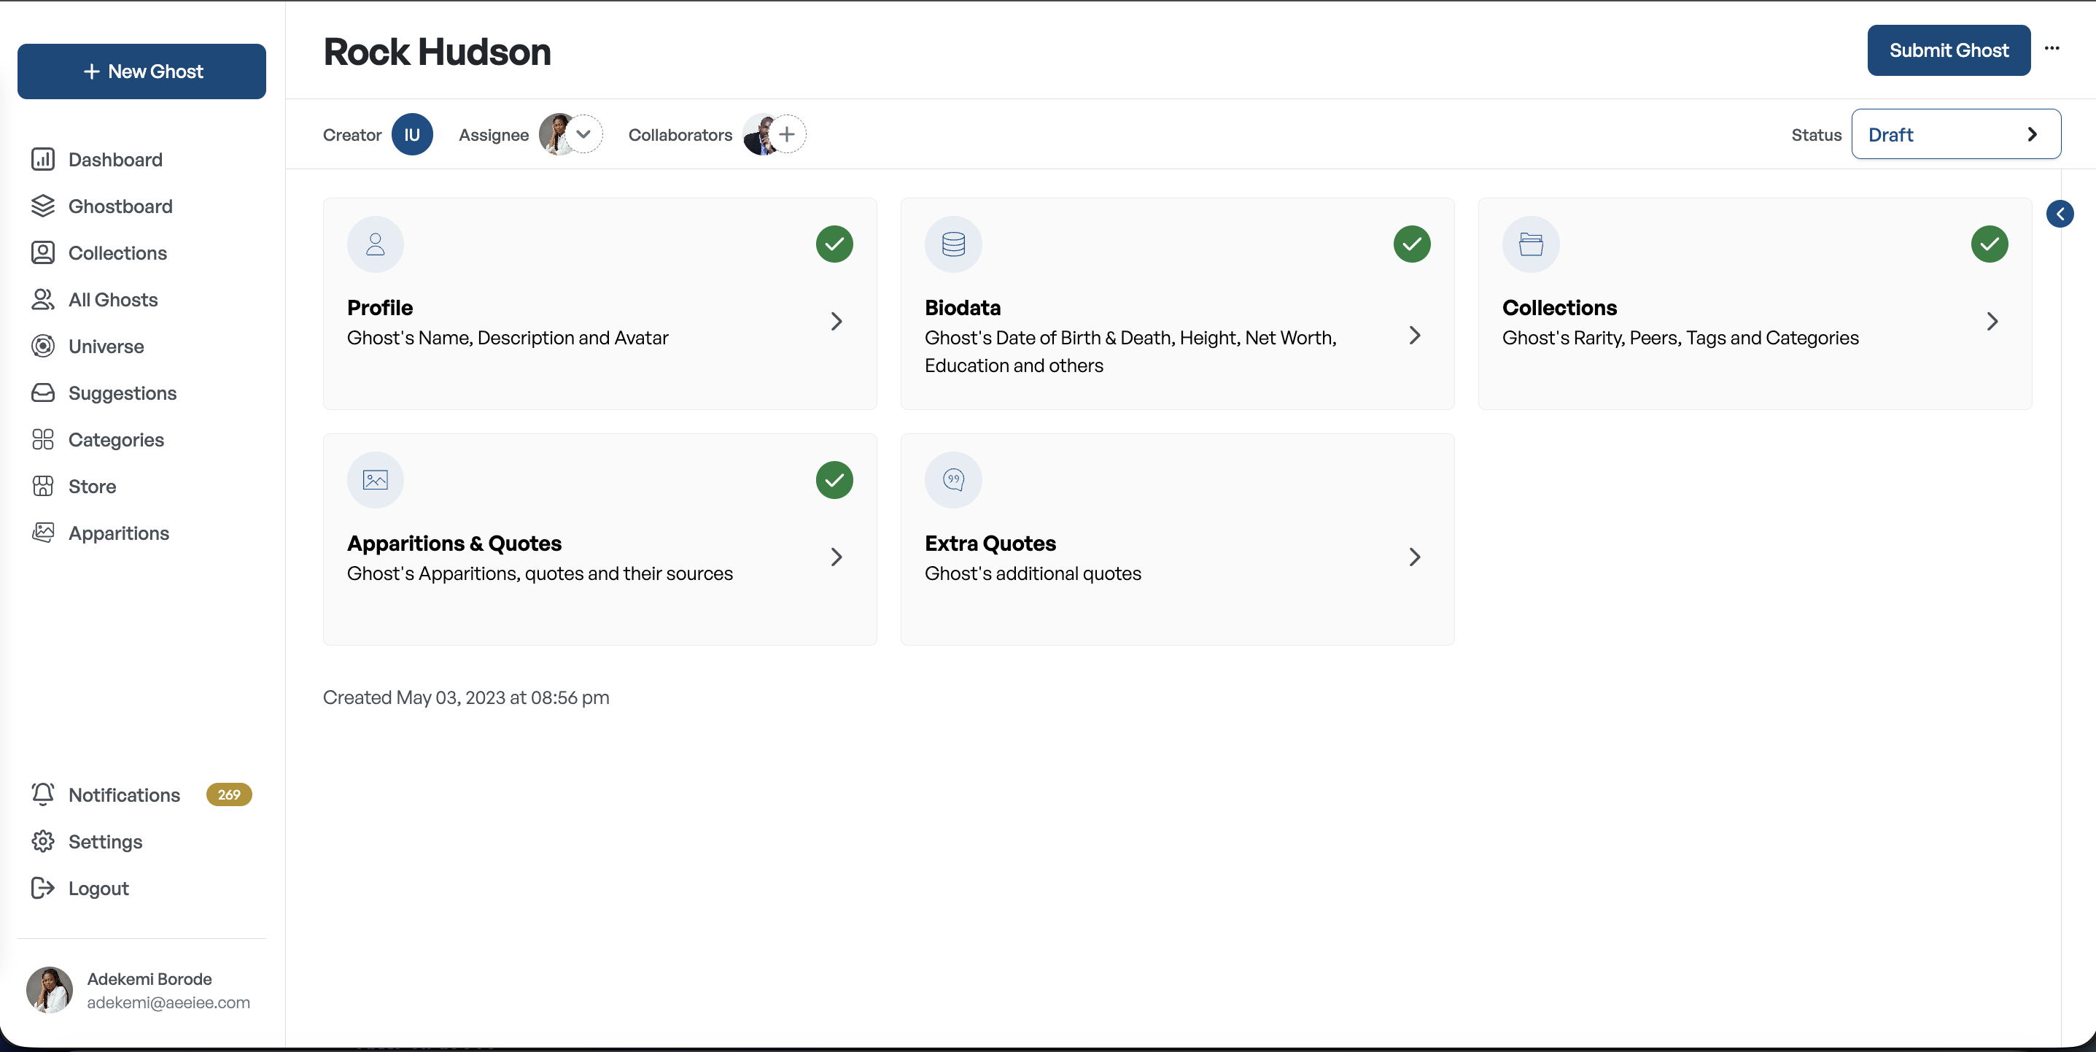The image size is (2096, 1052).
Task: Click the green checkmark on Profile card
Action: tap(834, 244)
